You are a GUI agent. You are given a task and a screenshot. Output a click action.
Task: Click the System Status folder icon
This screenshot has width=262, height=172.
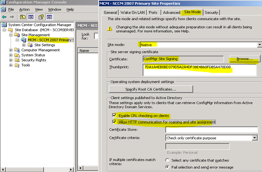tap(17, 55)
